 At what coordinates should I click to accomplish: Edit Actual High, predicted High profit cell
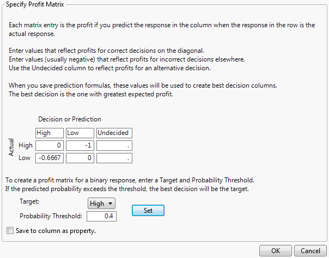(x=49, y=145)
